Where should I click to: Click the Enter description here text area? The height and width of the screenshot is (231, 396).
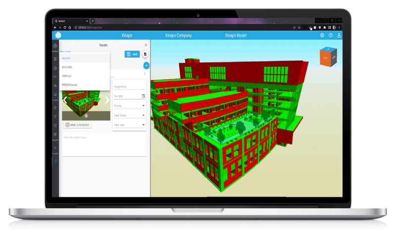pos(104,144)
